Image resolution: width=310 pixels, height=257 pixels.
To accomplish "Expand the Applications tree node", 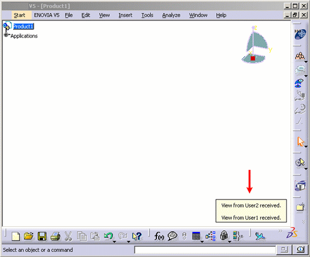I will 6,35.
